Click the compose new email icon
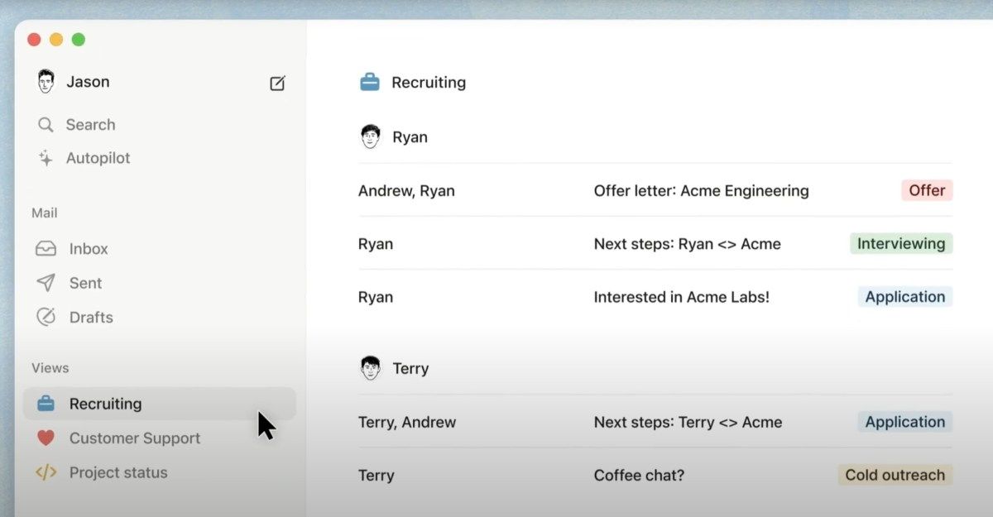Viewport: 993px width, 517px height. (277, 83)
